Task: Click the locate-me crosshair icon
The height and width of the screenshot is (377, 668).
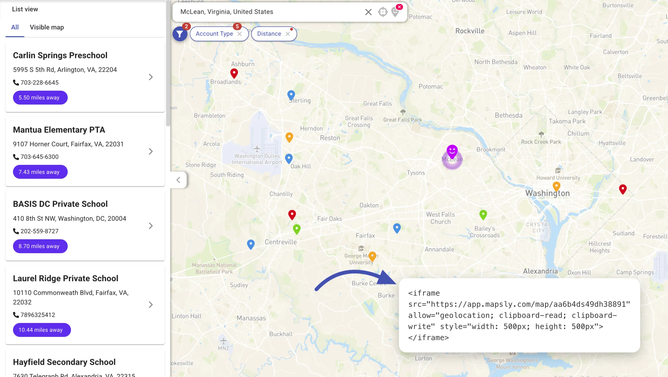Action: tap(383, 12)
